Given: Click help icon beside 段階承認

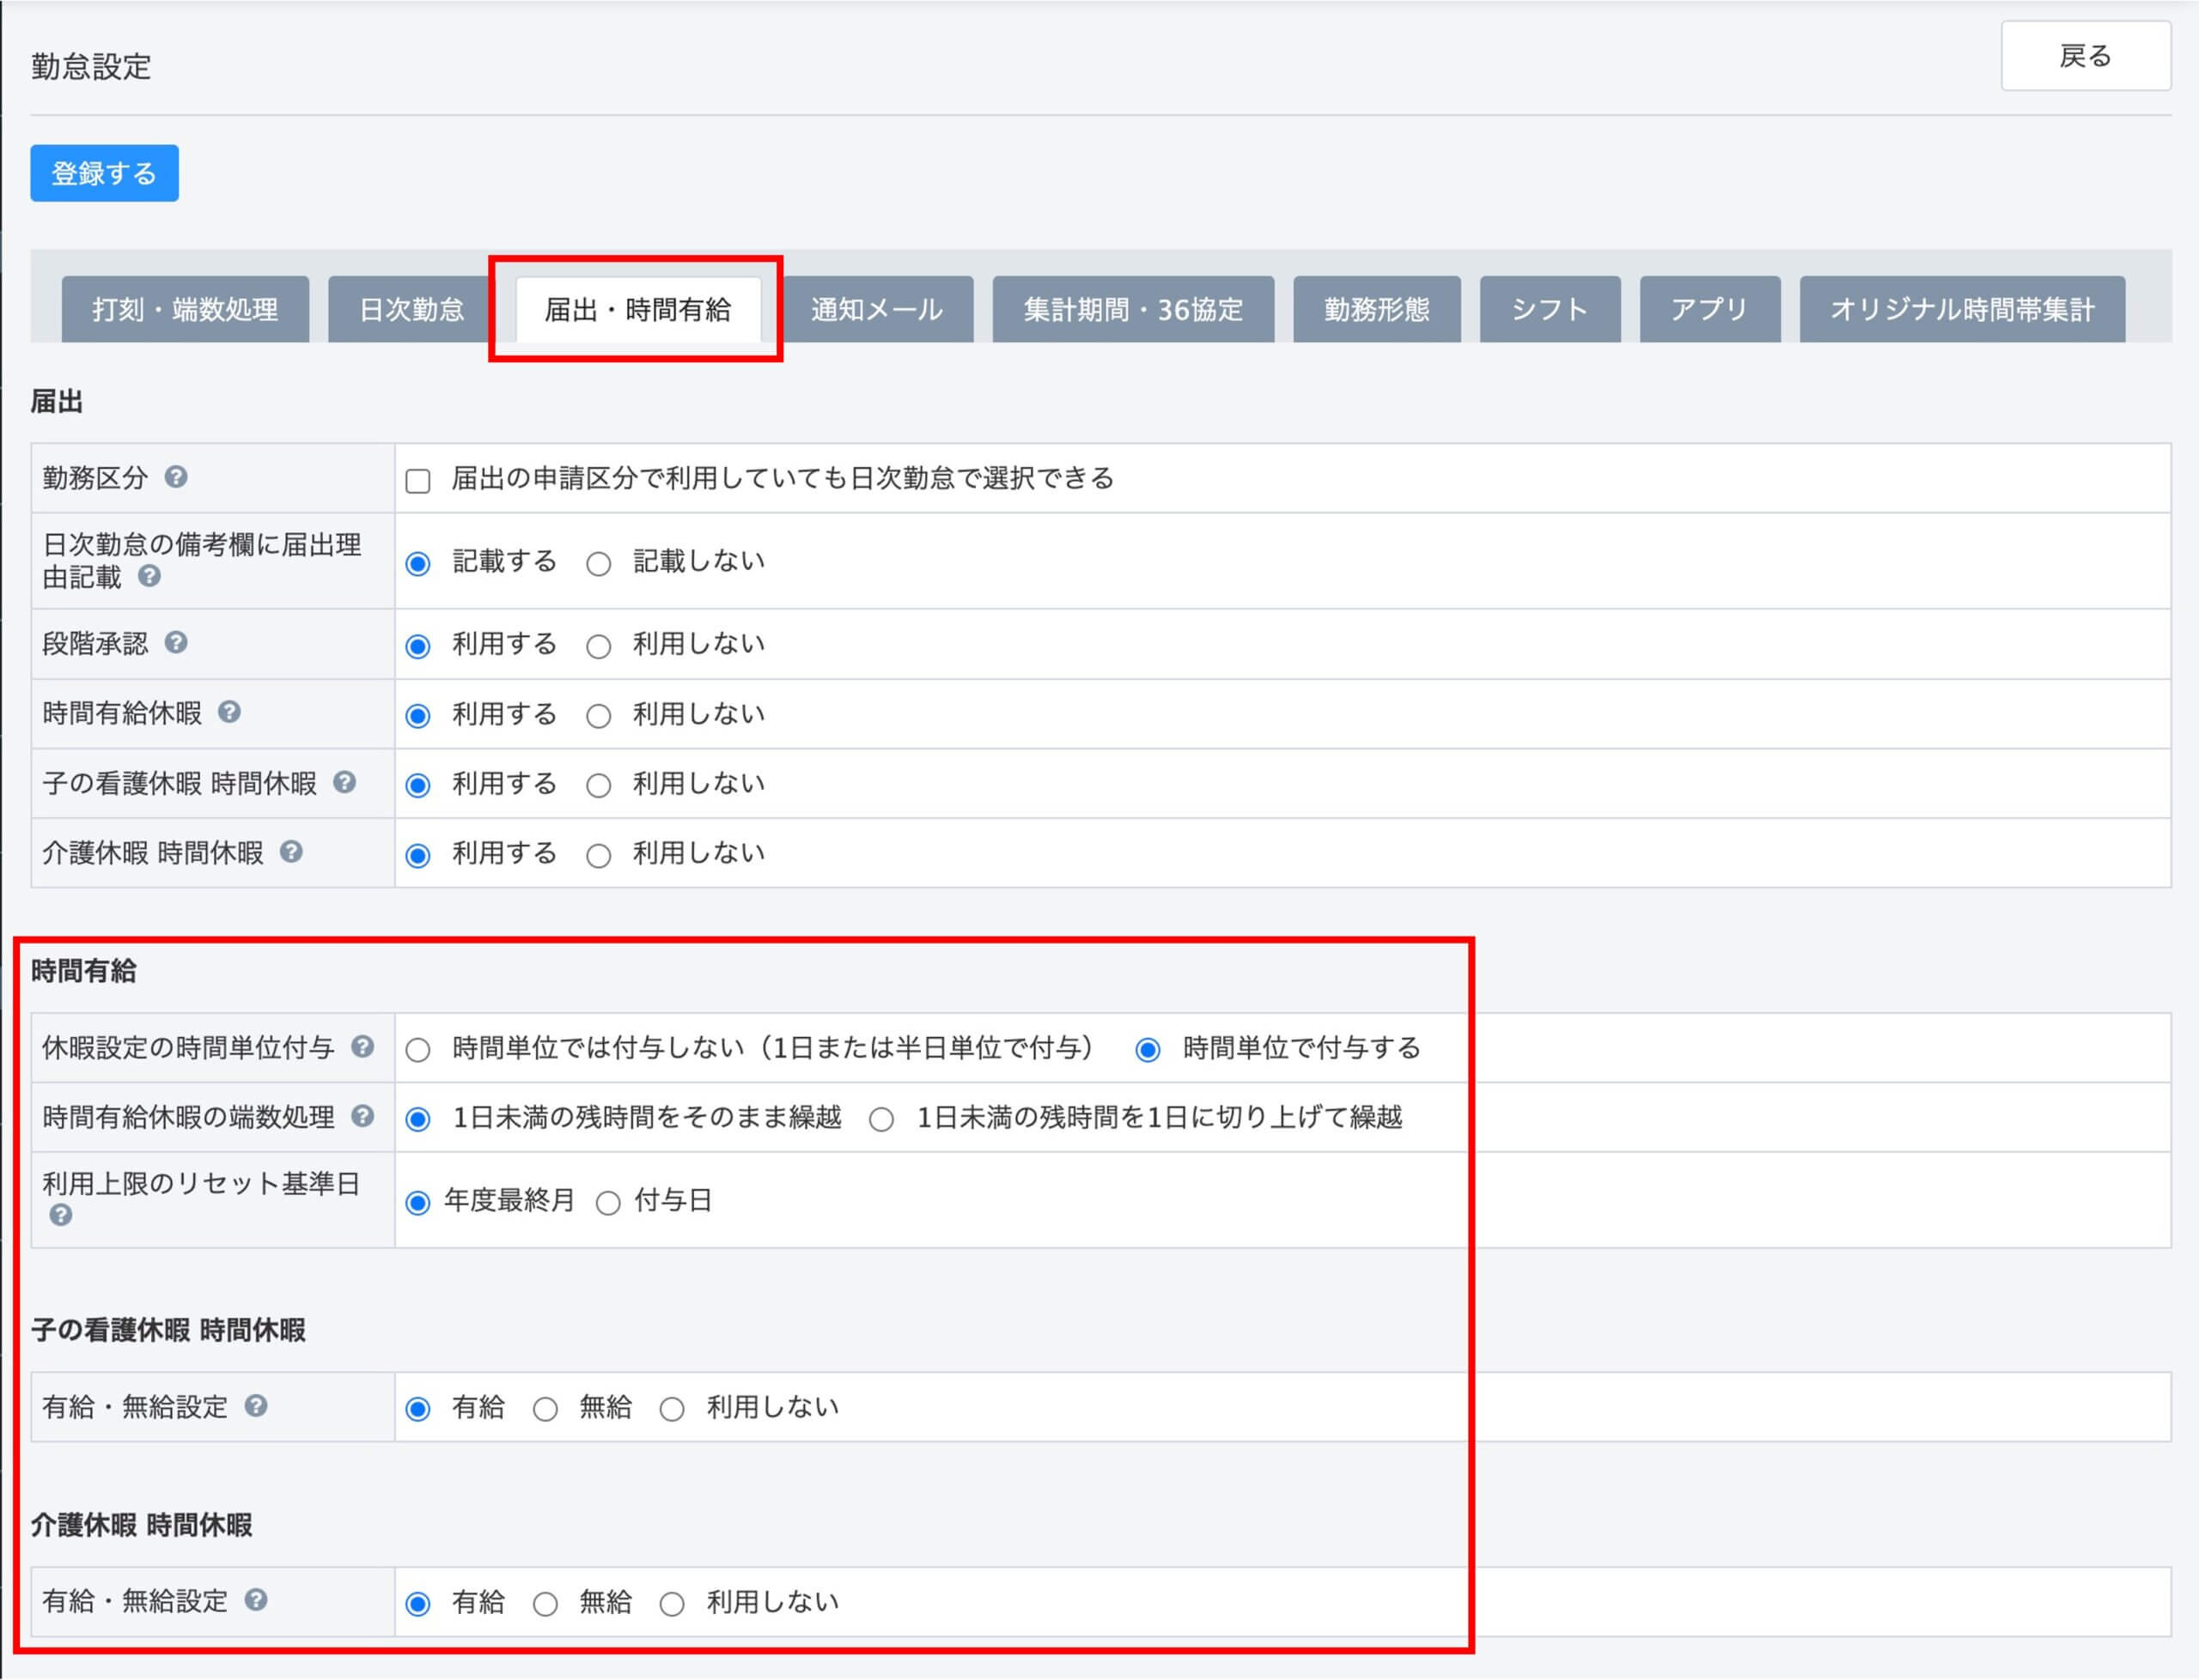Looking at the screenshot, I should point(176,642).
